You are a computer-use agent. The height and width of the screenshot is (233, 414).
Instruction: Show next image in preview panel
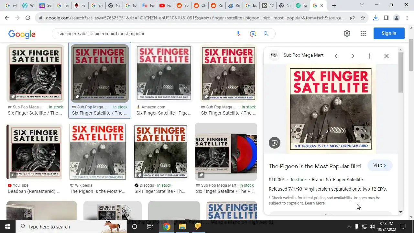tap(353, 56)
